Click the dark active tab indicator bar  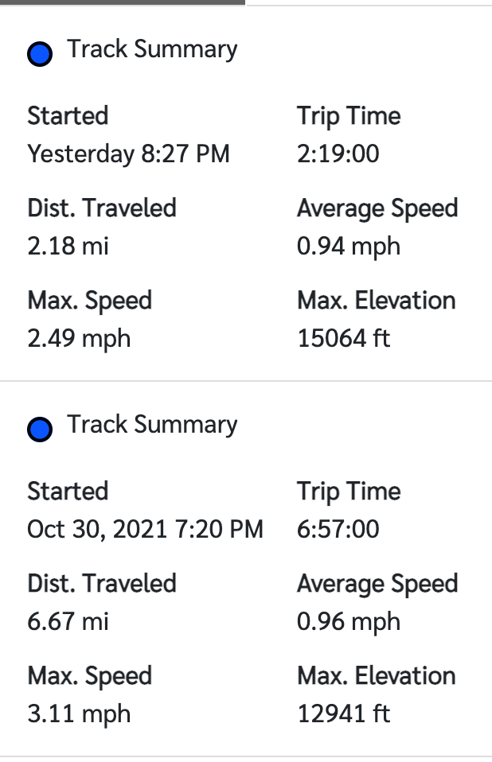click(x=123, y=2)
